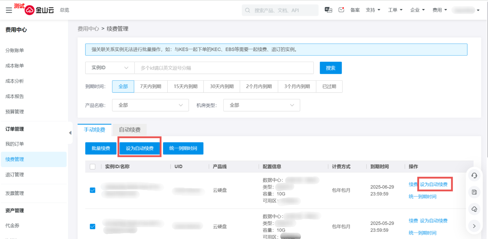Expand the floating panel right arrow

tap(474, 226)
